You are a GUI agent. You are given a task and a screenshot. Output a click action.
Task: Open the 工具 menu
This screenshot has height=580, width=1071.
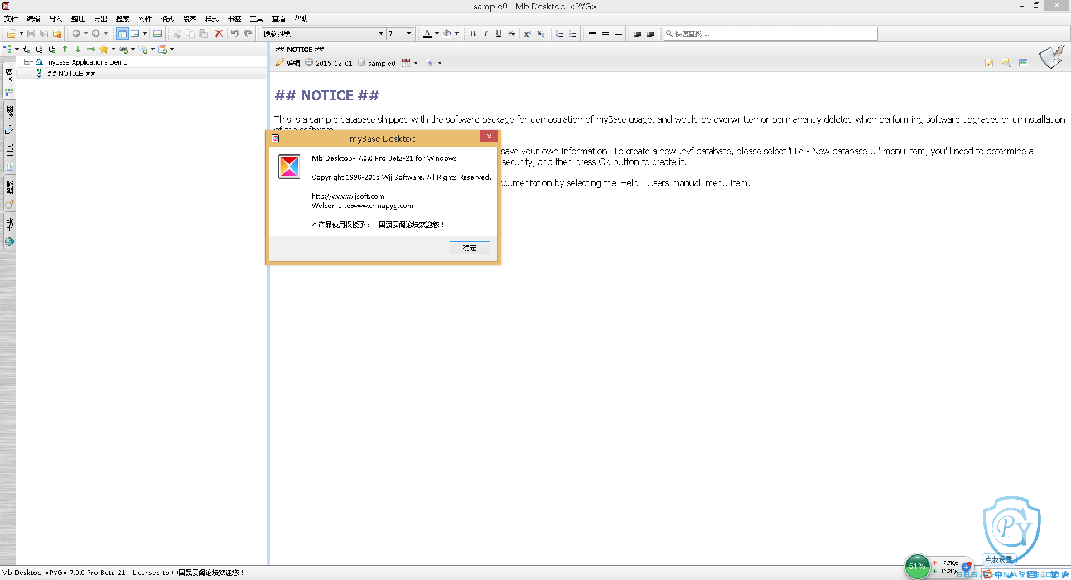(257, 18)
